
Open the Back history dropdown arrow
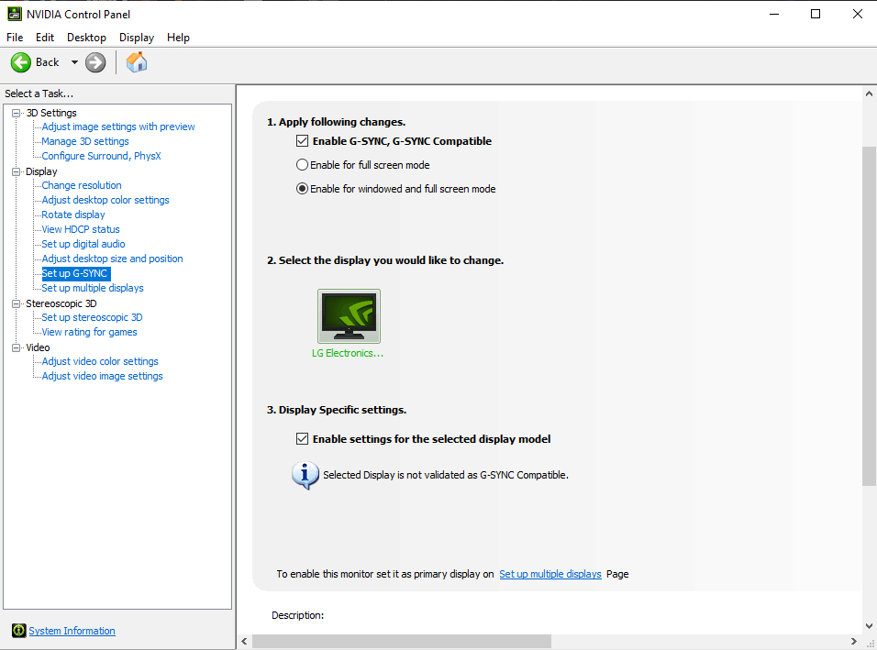(74, 62)
